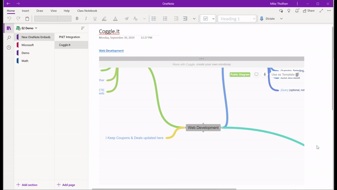Open the font name box
The height and width of the screenshot is (190, 337).
[x=46, y=19]
